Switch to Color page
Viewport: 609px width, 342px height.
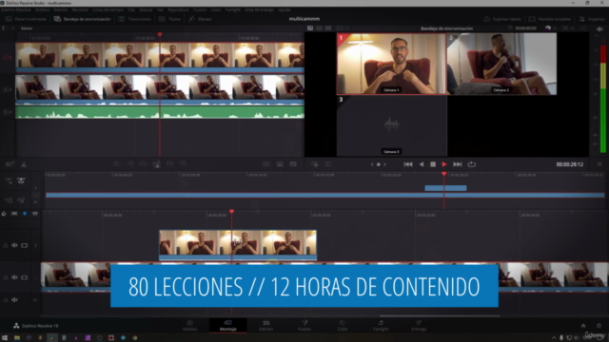click(x=343, y=325)
